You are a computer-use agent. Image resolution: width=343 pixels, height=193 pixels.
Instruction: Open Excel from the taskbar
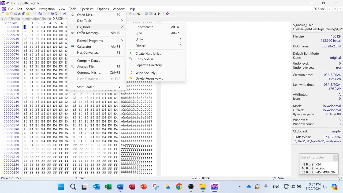point(108,187)
